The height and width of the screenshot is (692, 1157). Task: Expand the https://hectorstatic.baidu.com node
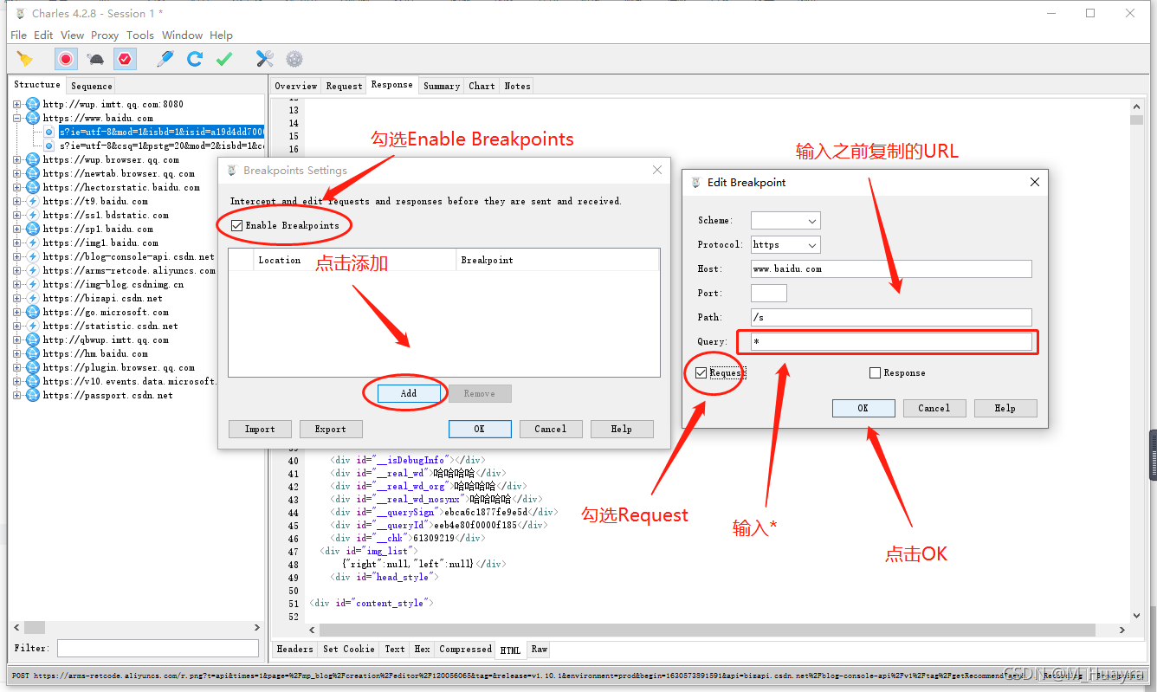[16, 187]
